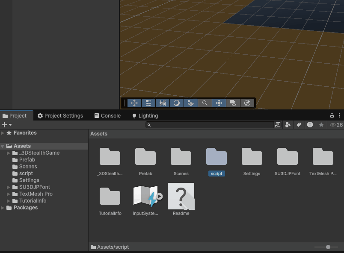Click the Search by Type shapes icon
Viewport: 344px width, 253px height.
288,125
